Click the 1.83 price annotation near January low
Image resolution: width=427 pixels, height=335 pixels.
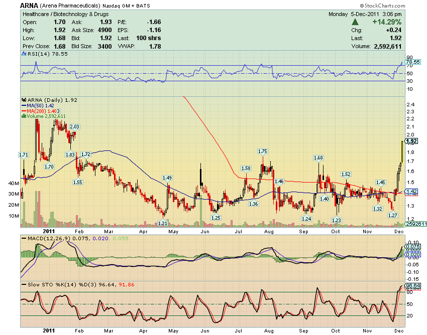tap(70, 154)
